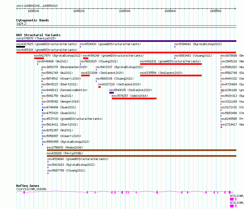This screenshot has width=244, height=209.
Task: Click nsv5550955 ByrskaBishop2022 label
Action: [66, 142]
